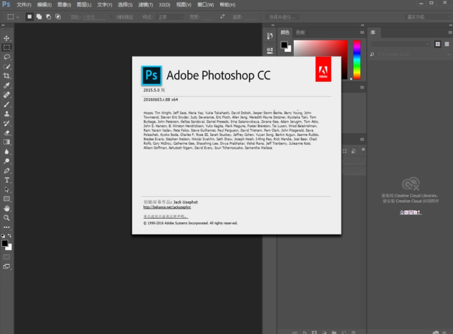
Task: Select the Eyedropper tool
Action: [7, 85]
